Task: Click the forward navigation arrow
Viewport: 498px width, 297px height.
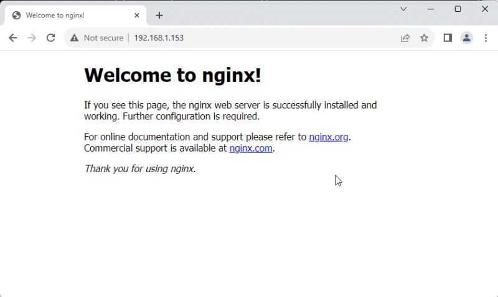Action: 32,38
